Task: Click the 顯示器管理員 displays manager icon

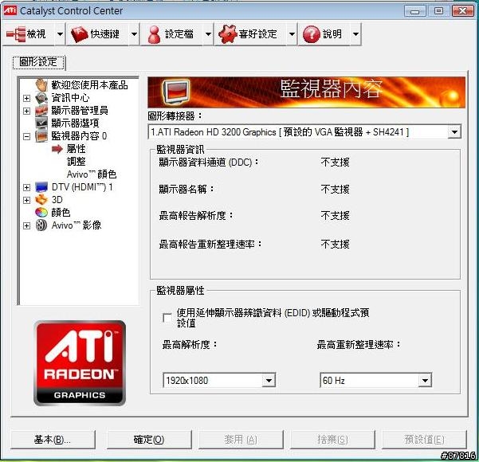Action: [41, 111]
